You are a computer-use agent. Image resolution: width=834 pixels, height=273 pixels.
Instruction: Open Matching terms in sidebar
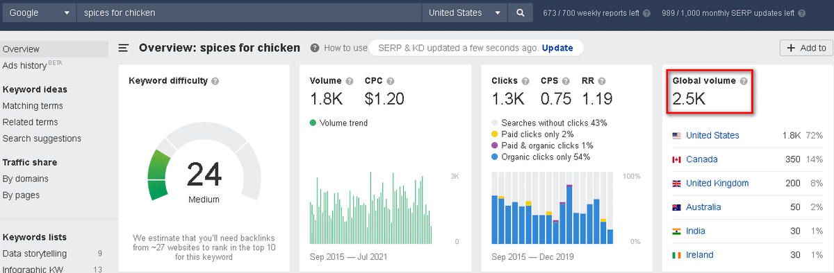point(33,106)
